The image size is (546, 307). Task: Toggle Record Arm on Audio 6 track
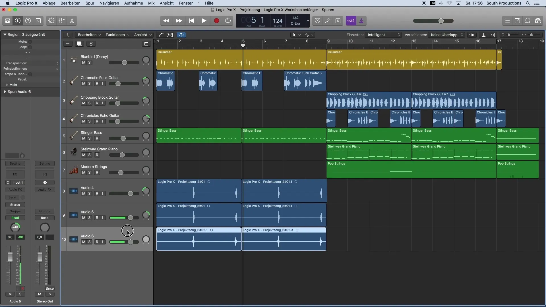(x=97, y=242)
